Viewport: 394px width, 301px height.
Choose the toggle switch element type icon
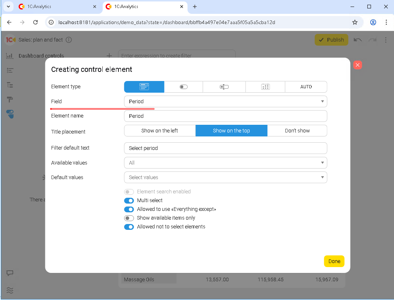click(x=183, y=87)
